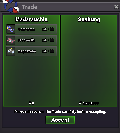Select the Krookodile Lvl 100 entry

(31, 40)
